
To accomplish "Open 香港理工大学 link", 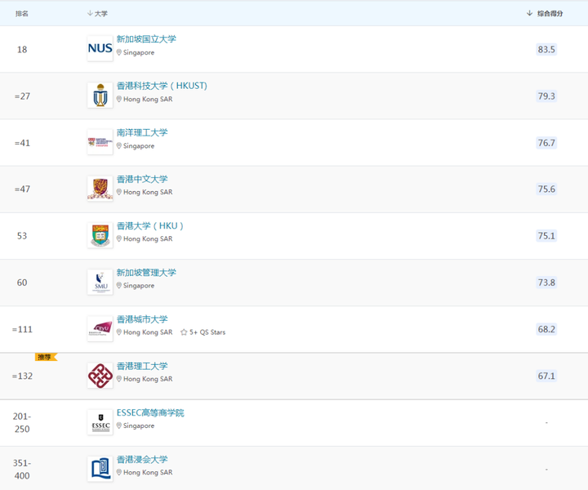I will 142,366.
